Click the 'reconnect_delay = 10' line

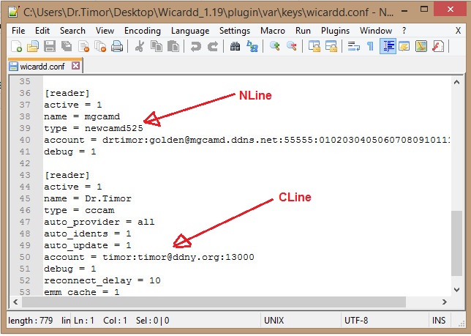(102, 280)
